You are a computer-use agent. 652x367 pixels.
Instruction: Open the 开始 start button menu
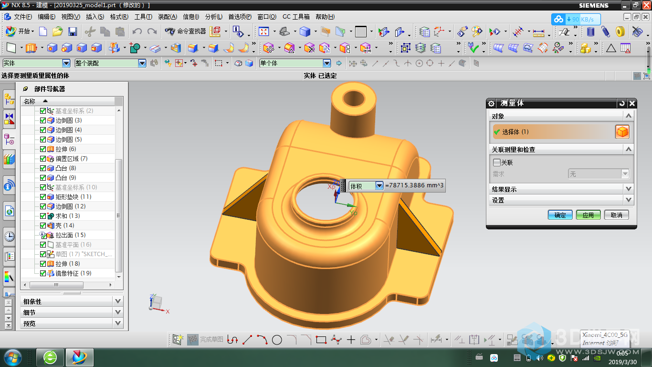click(x=19, y=32)
